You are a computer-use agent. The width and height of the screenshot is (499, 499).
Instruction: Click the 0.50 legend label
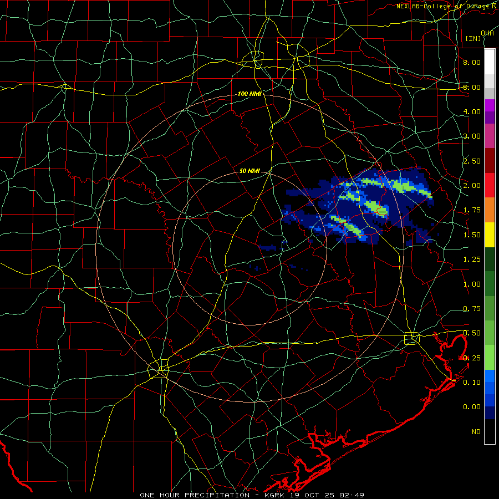pyautogui.click(x=472, y=333)
